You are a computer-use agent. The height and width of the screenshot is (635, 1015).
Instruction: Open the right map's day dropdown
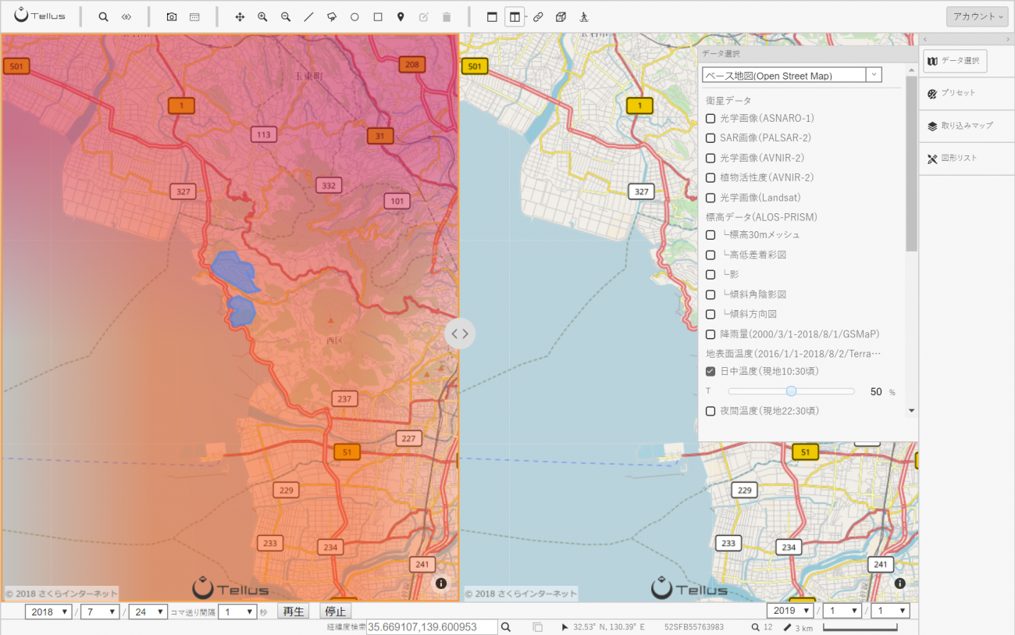coord(890,612)
